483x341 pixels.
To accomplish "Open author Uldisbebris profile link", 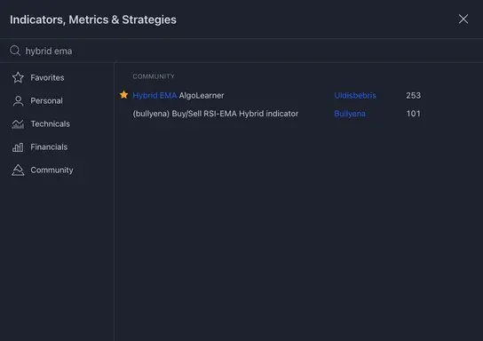I will 355,96.
